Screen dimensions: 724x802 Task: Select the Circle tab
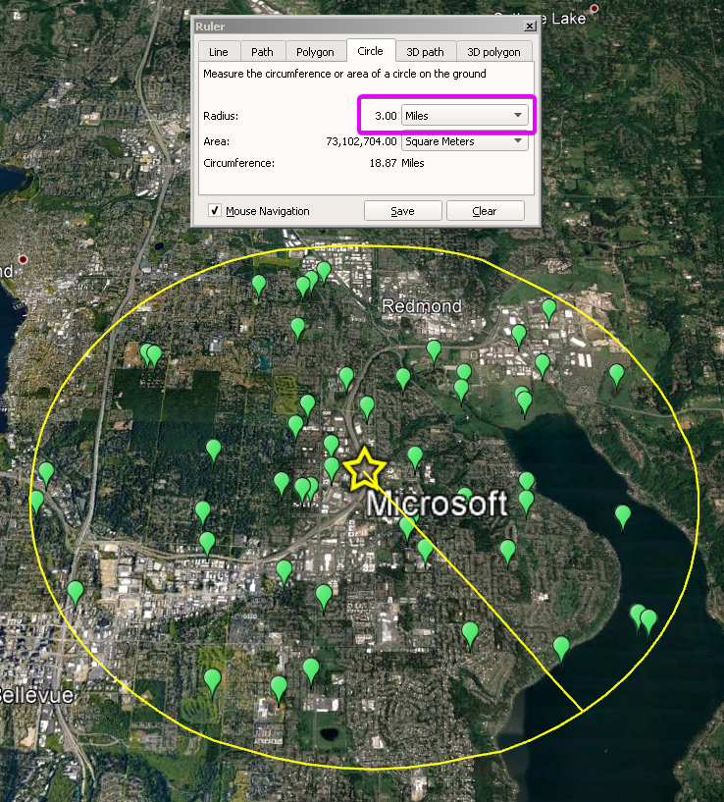[370, 51]
